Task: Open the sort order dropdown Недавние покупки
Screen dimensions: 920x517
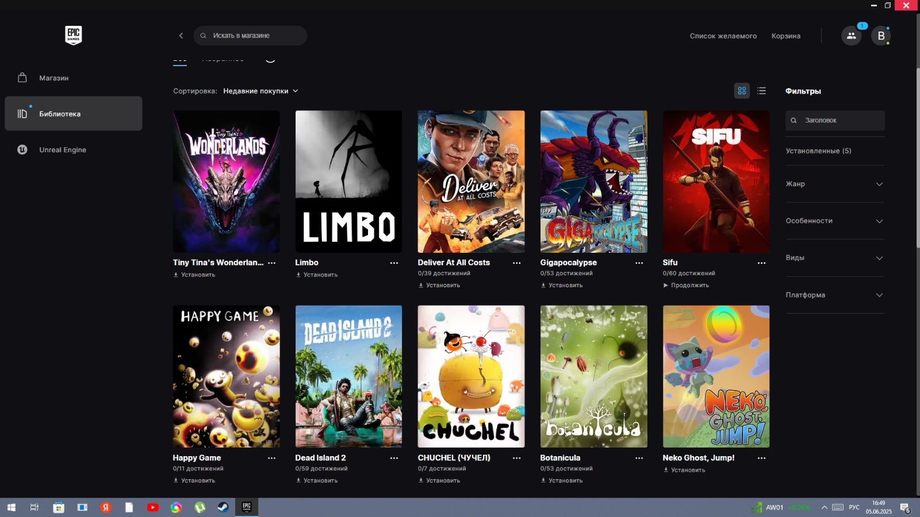Action: tap(260, 91)
